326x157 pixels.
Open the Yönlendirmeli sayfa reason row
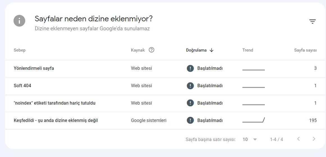(x=165, y=68)
